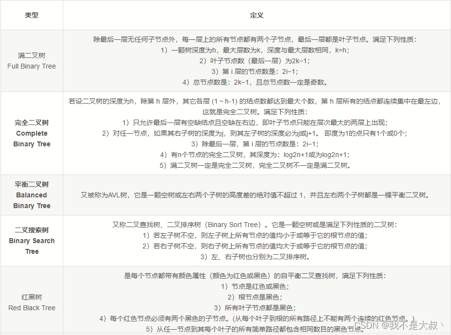
Task: Click the text Binary Search Tree
Action: click(32, 246)
